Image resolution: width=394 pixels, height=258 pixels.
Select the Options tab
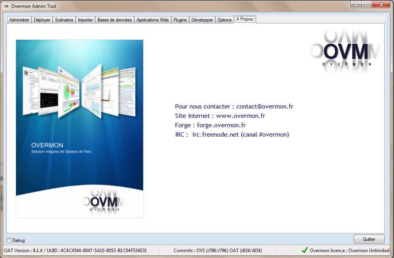(x=224, y=20)
